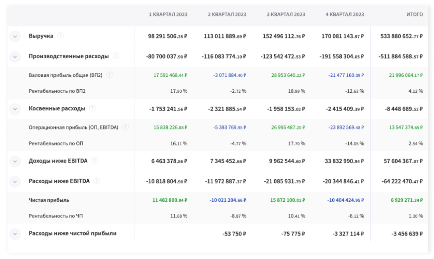Click the help icon beside Расходы ниже EBITDA
Screen dimensions: 434x259
[97, 181]
